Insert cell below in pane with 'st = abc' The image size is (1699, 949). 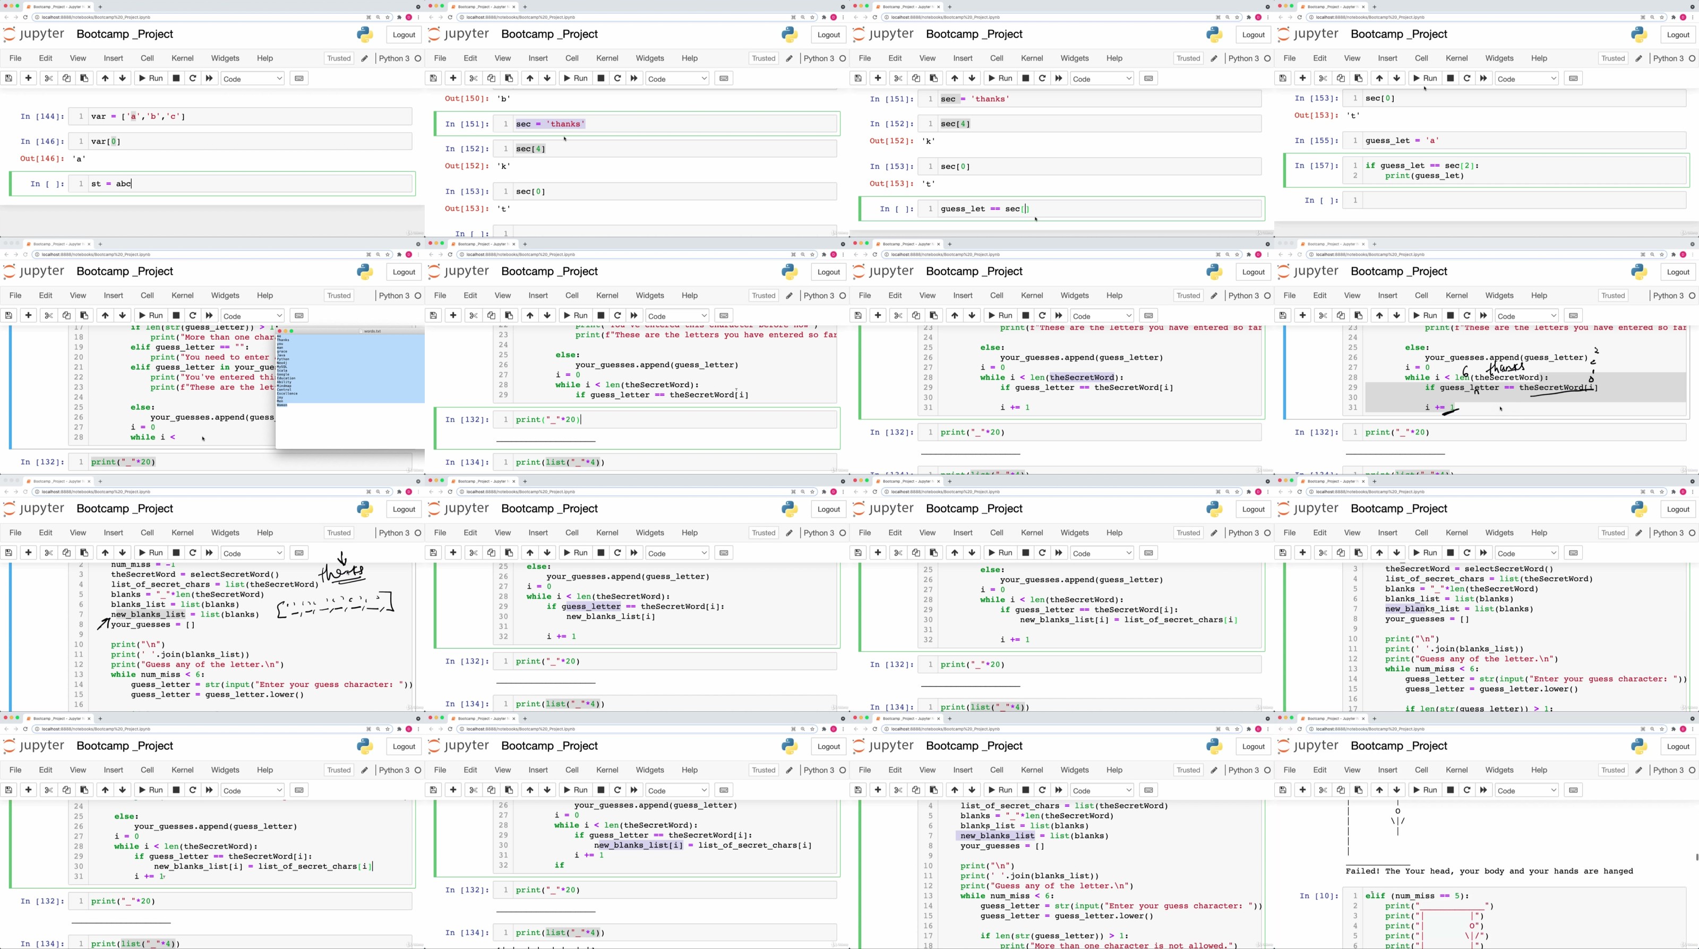[x=28, y=79]
